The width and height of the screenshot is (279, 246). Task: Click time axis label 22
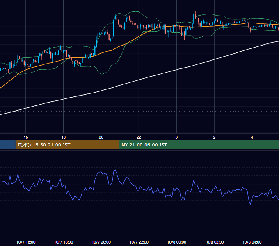[x=139, y=137]
